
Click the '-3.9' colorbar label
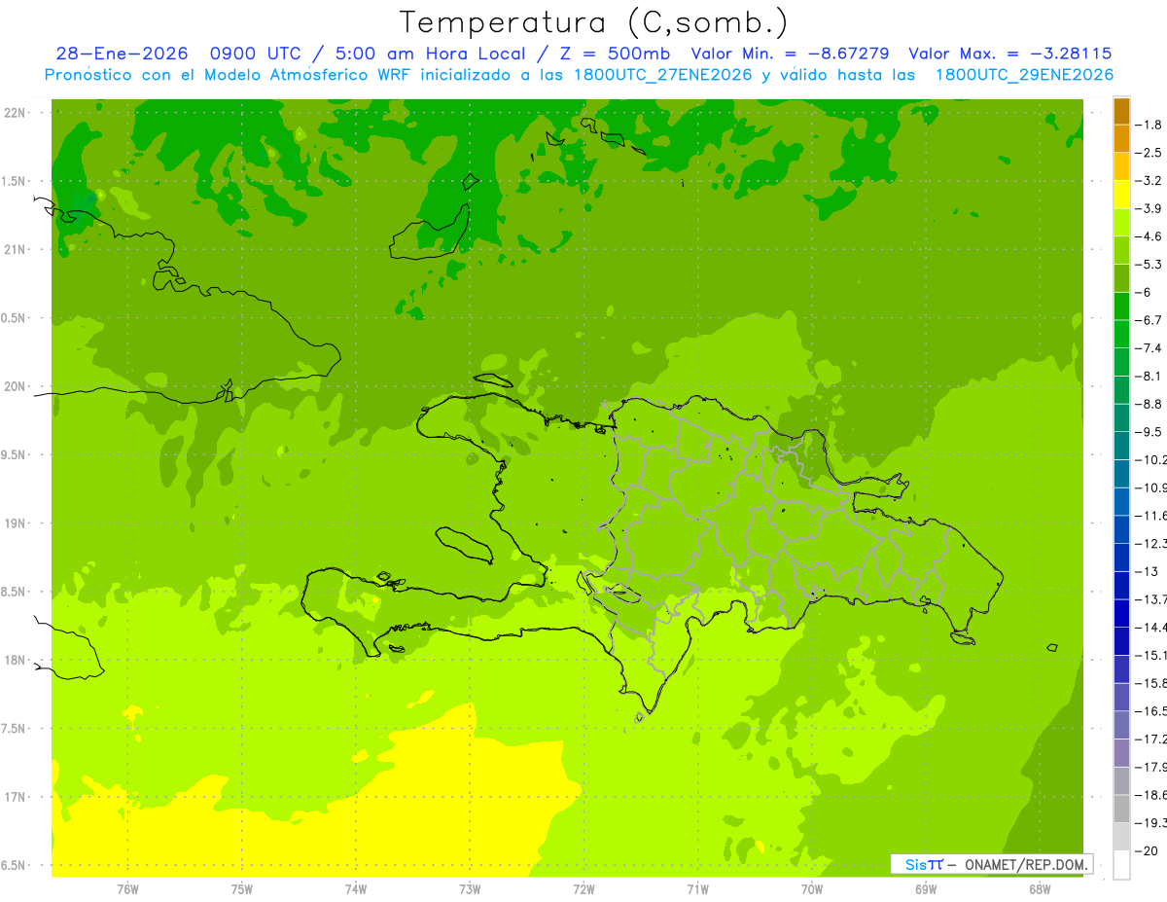click(1149, 208)
